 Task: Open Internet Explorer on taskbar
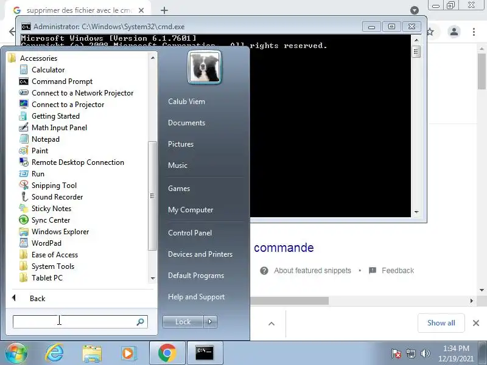tap(54, 353)
